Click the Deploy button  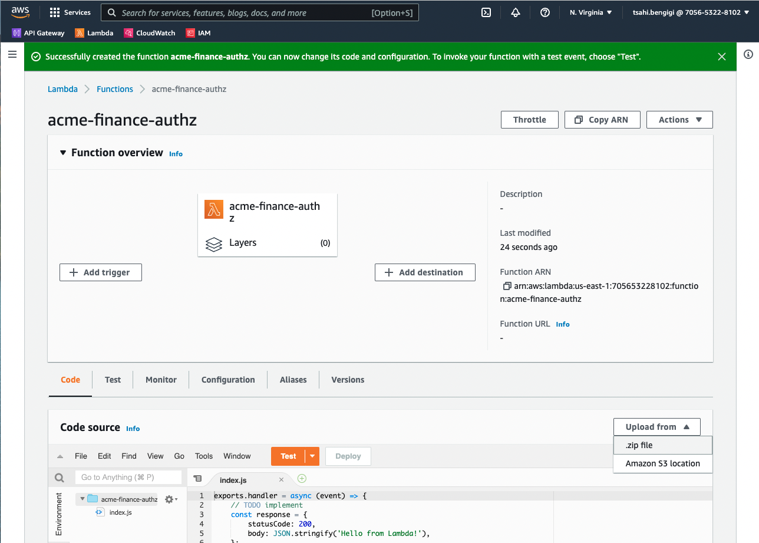click(348, 456)
